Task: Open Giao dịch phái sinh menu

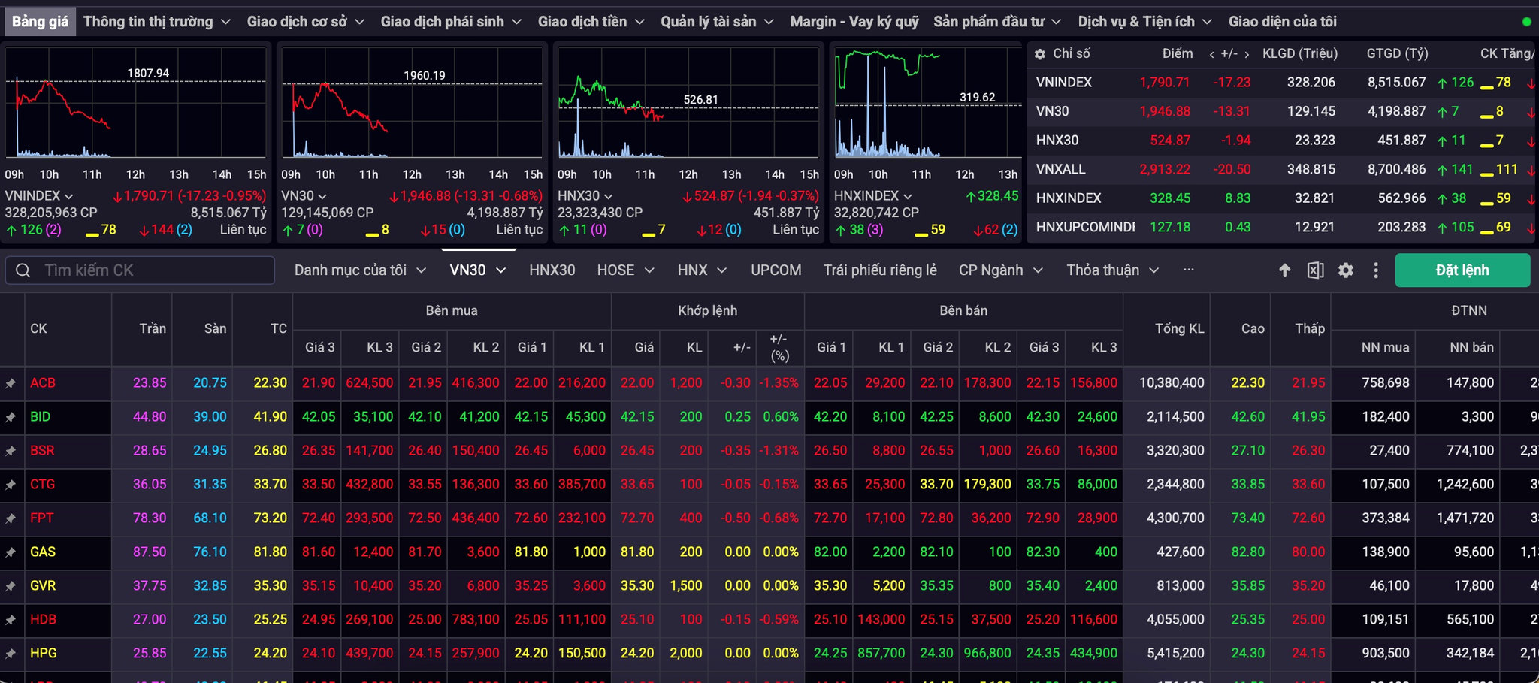Action: [451, 22]
